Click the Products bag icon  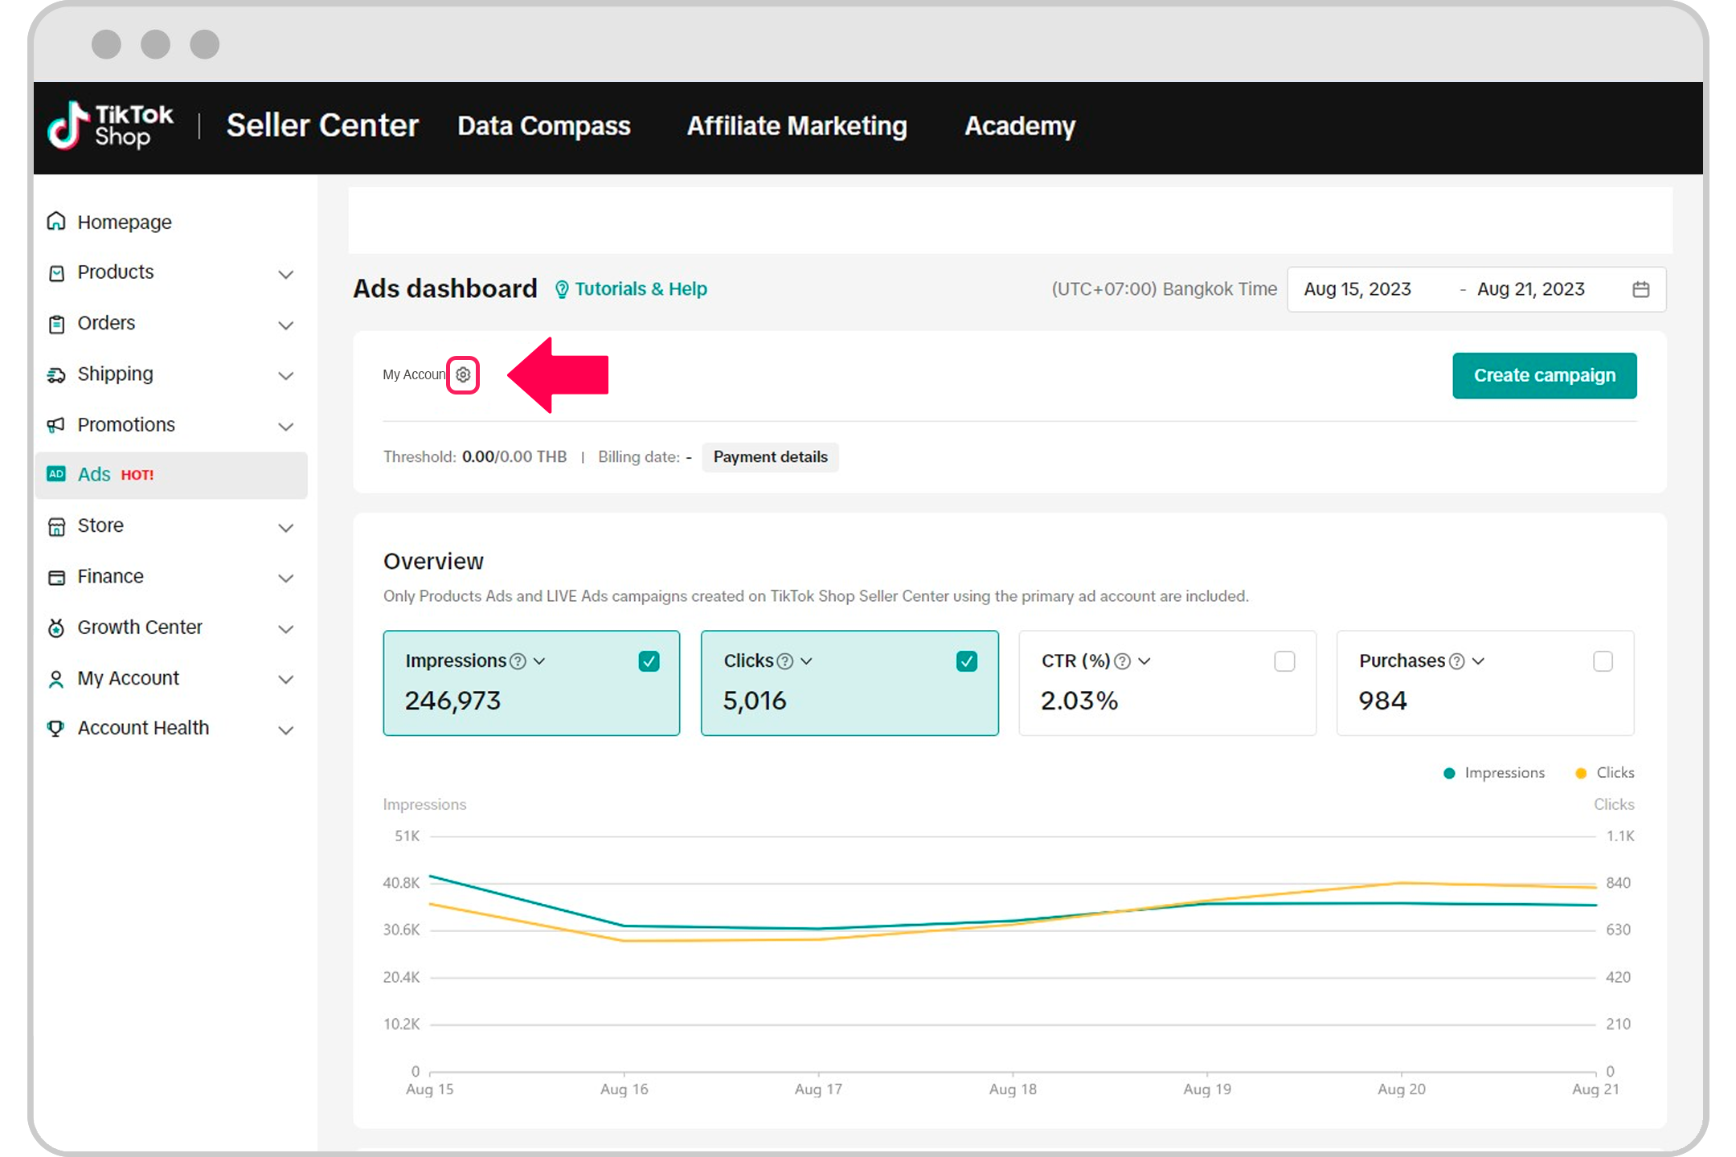tap(56, 273)
